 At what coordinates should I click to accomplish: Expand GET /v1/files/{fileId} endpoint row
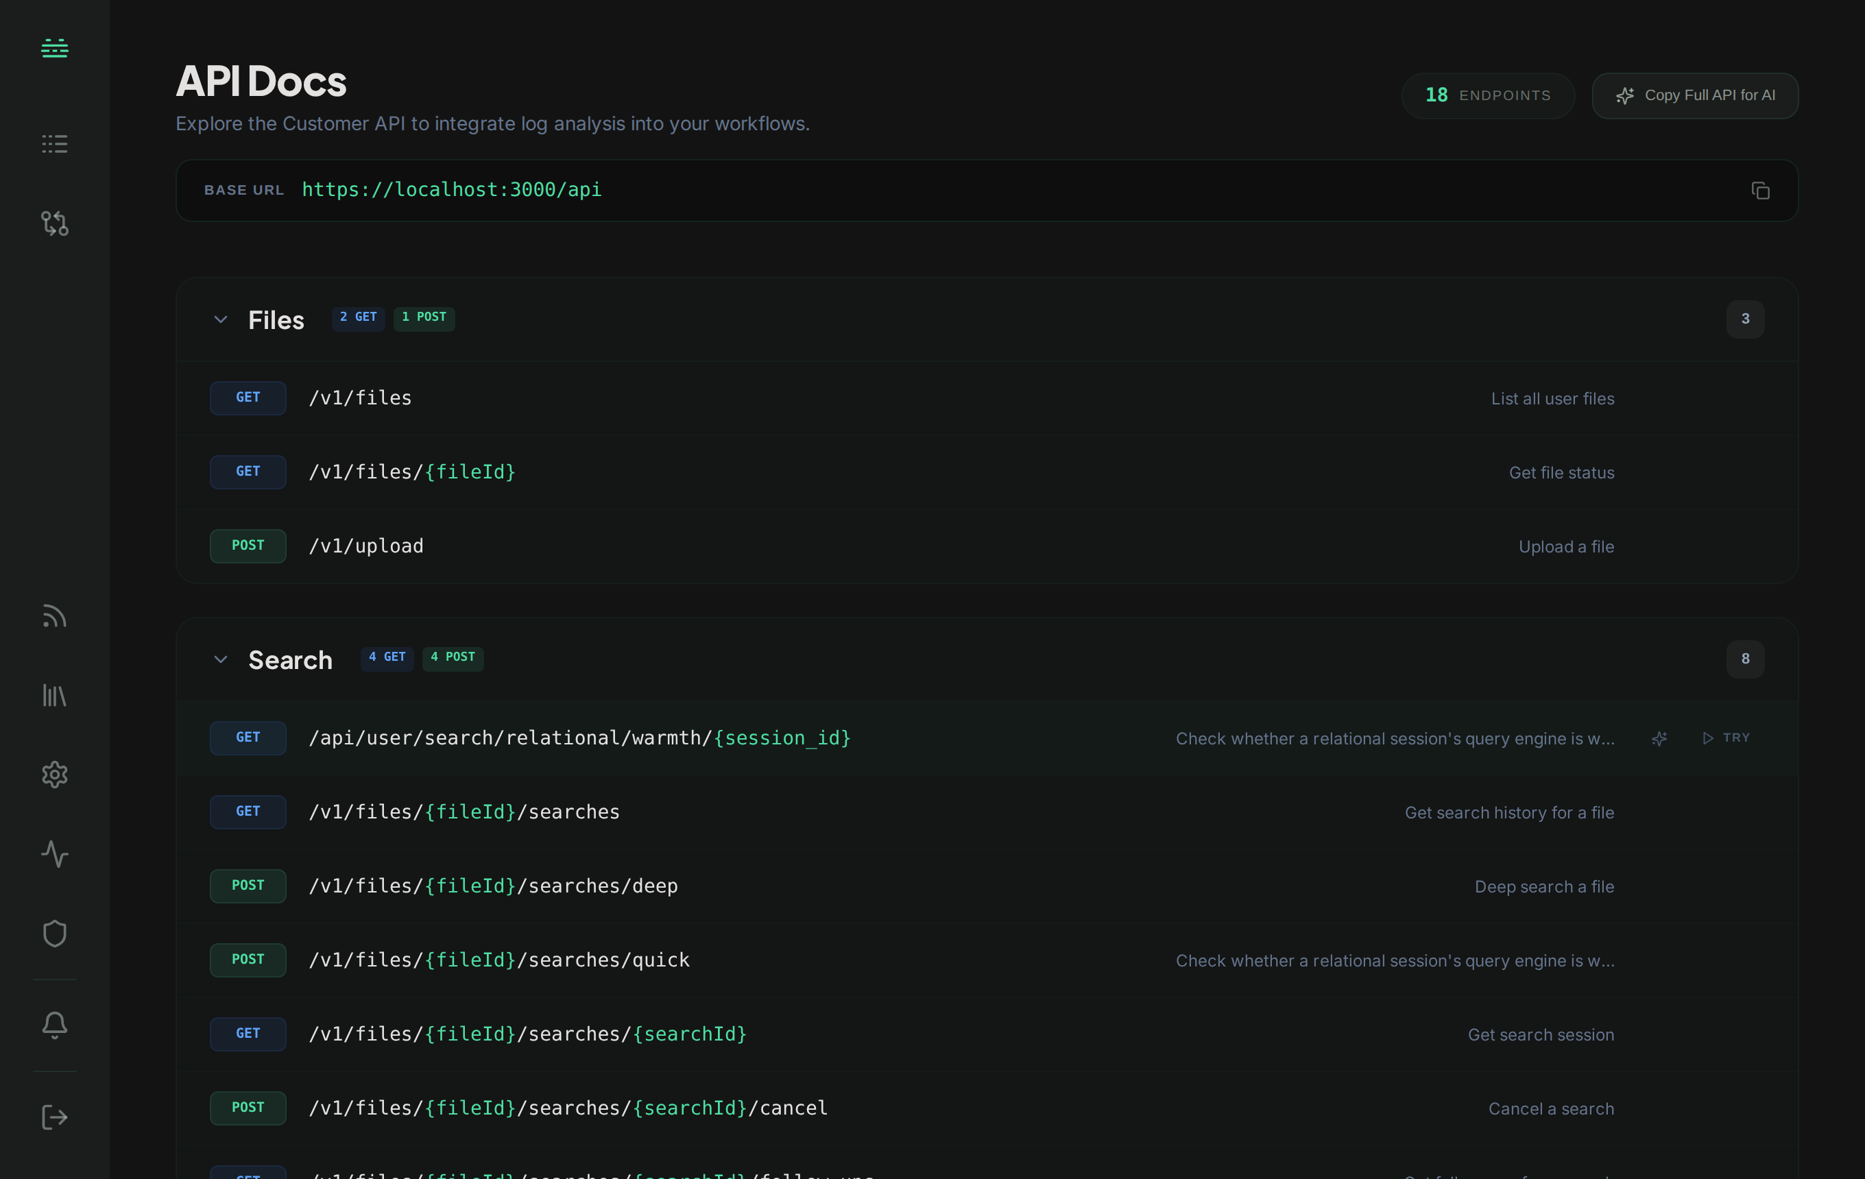tap(987, 472)
